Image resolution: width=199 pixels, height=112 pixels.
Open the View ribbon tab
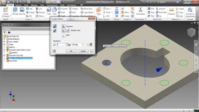[x=42, y=5]
